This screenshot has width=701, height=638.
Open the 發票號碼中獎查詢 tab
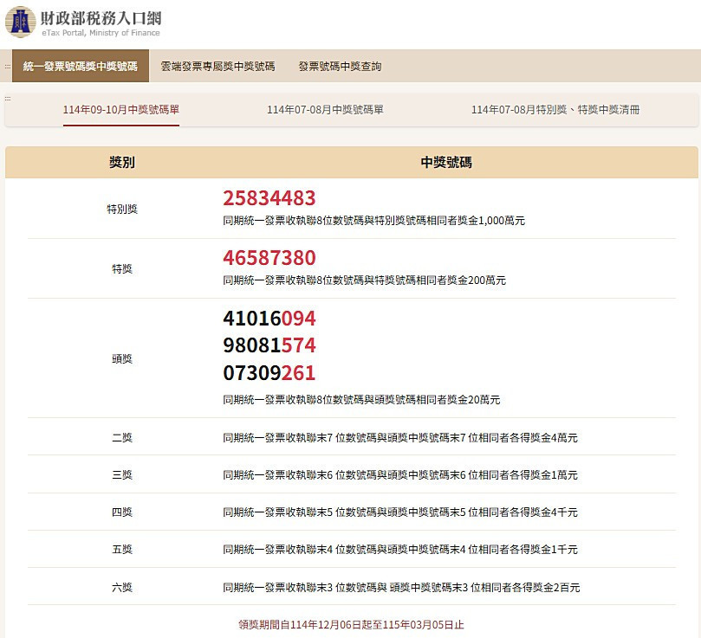(x=340, y=66)
